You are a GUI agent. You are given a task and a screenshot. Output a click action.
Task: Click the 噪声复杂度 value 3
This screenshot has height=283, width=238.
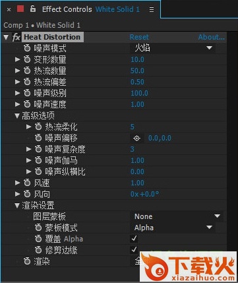(133, 149)
